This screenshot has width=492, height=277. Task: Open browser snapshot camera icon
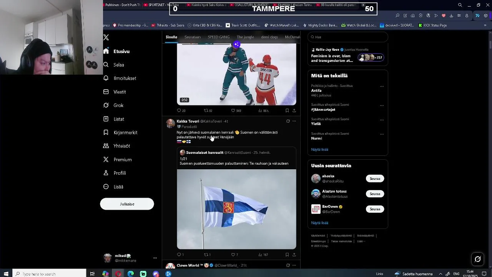(x=413, y=16)
